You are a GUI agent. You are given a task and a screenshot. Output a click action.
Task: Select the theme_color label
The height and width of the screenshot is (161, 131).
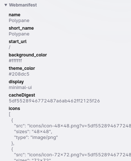(x=22, y=68)
